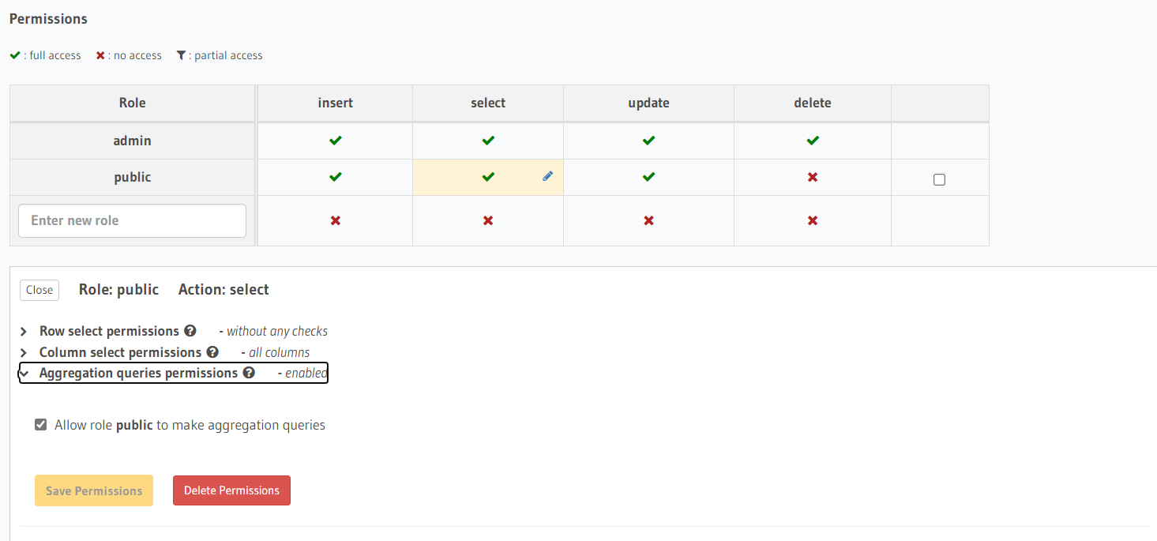Click the public role insert checkmark

tap(336, 177)
